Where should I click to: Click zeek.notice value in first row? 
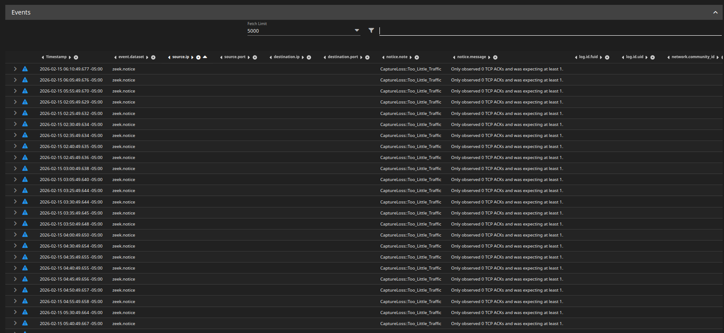[x=124, y=69]
